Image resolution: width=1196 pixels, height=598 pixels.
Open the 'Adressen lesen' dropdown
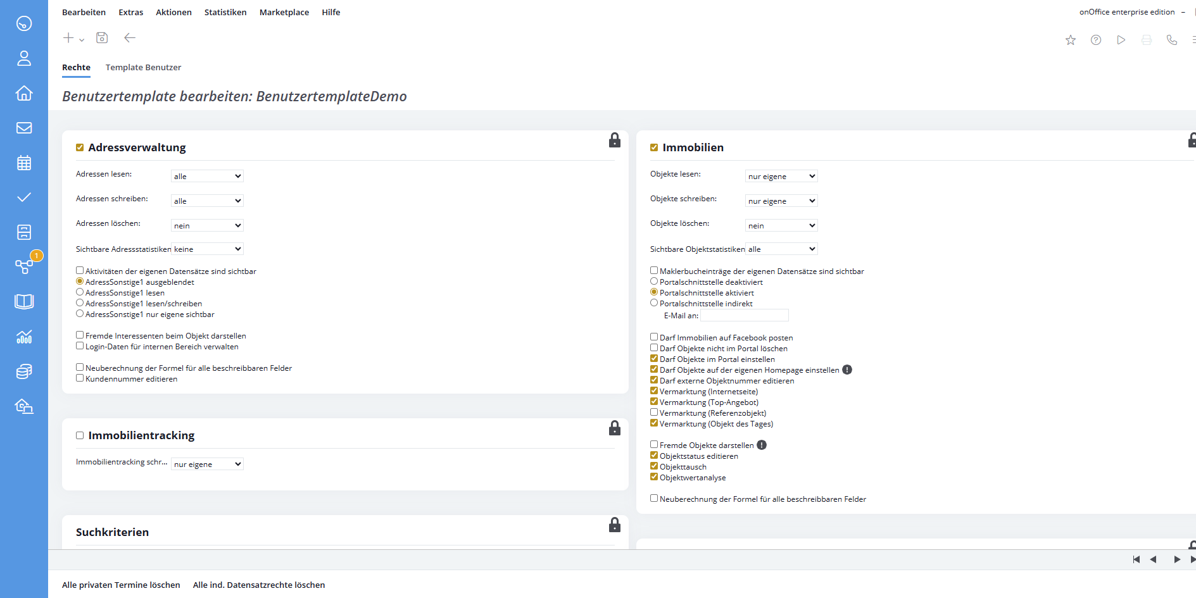[x=207, y=176]
